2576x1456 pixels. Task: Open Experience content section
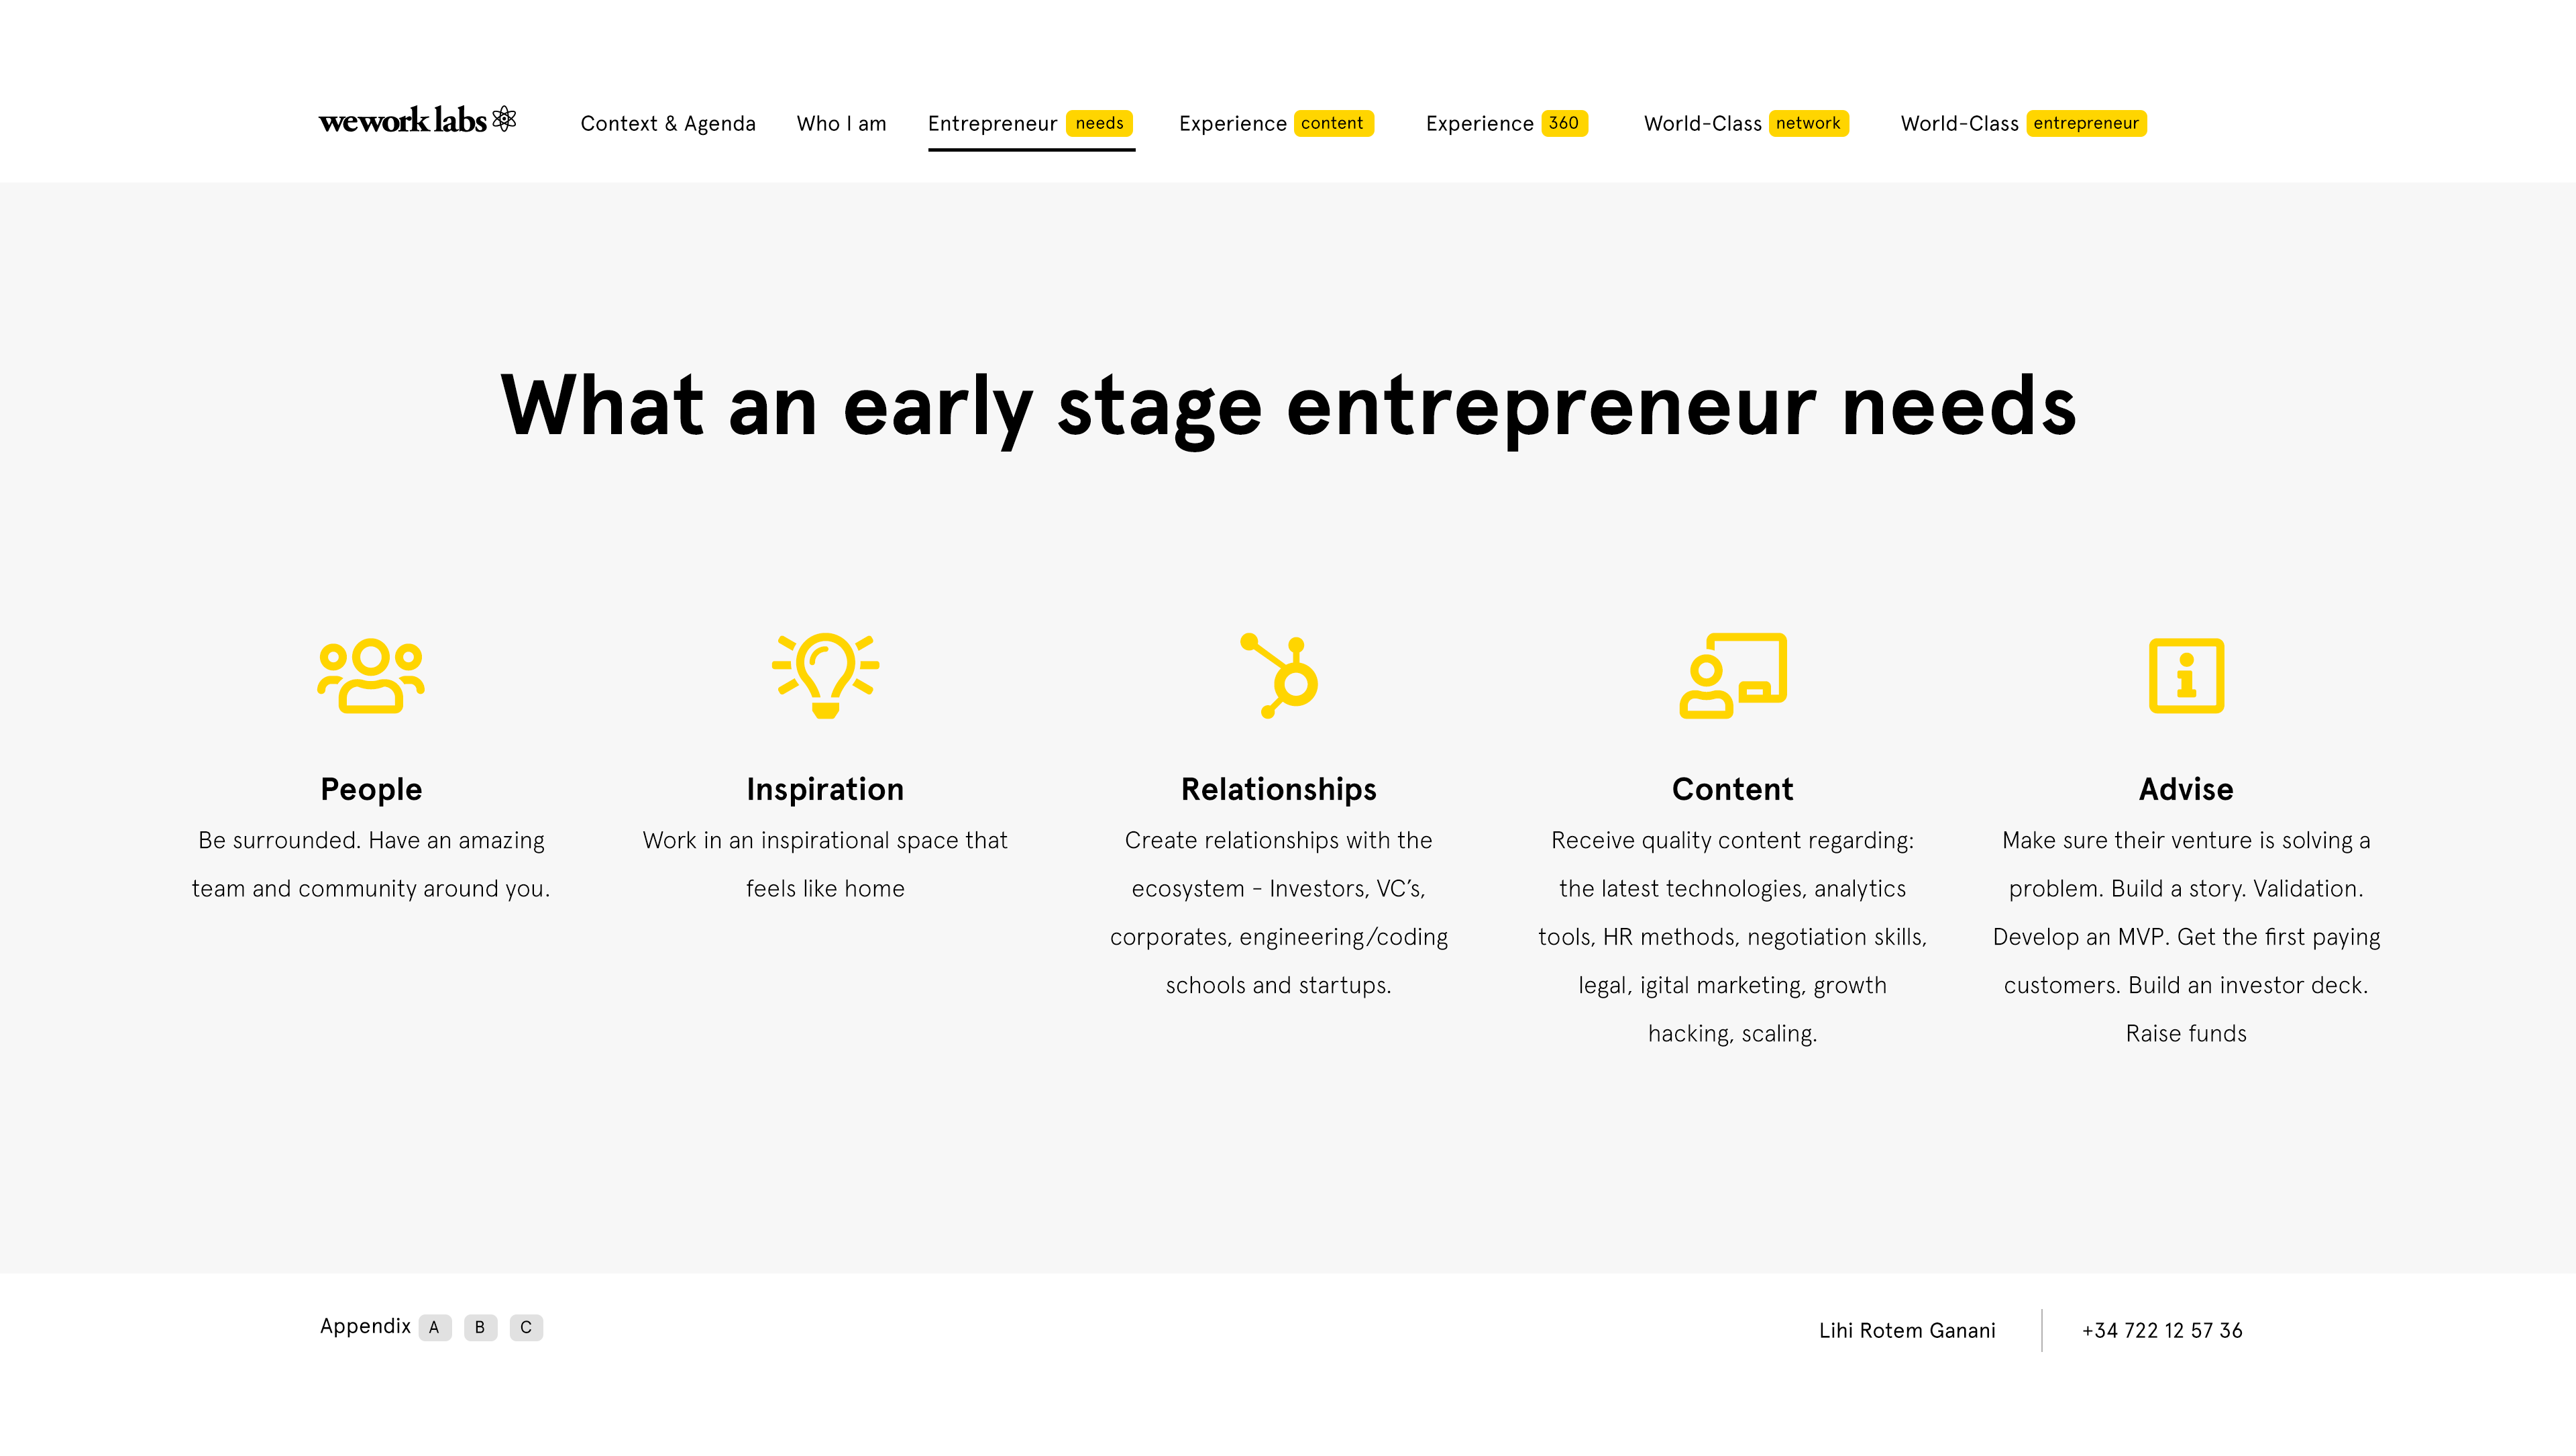(1276, 123)
